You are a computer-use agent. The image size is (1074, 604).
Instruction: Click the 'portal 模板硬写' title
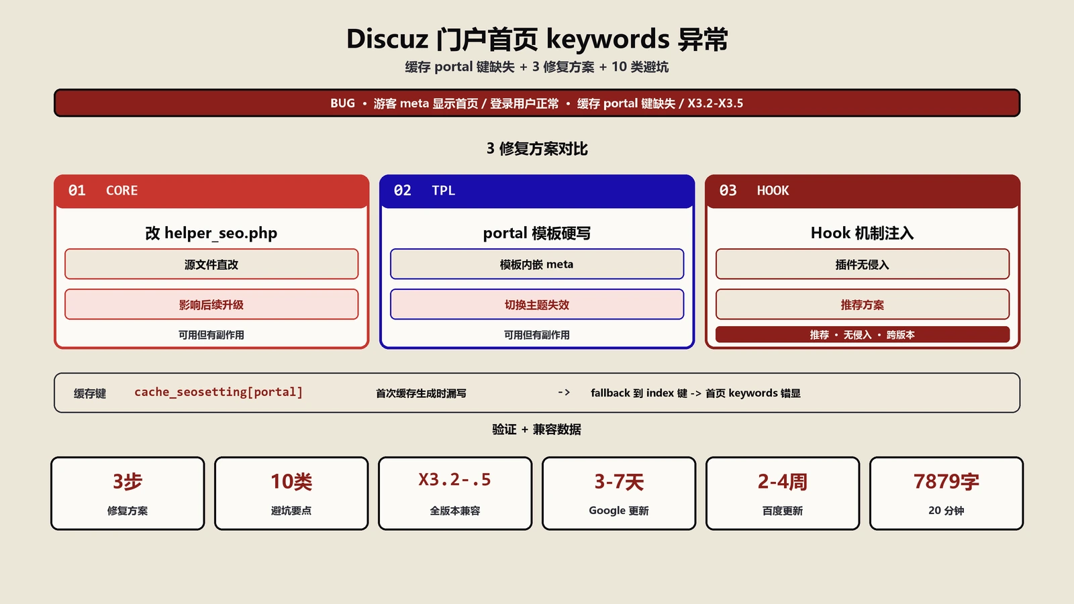point(537,233)
